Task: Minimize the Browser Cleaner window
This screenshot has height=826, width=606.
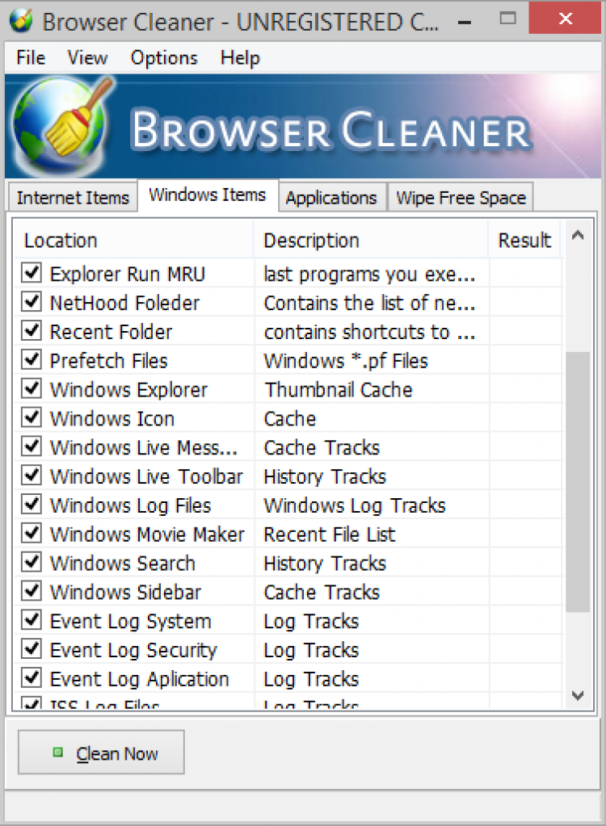Action: pos(465,21)
